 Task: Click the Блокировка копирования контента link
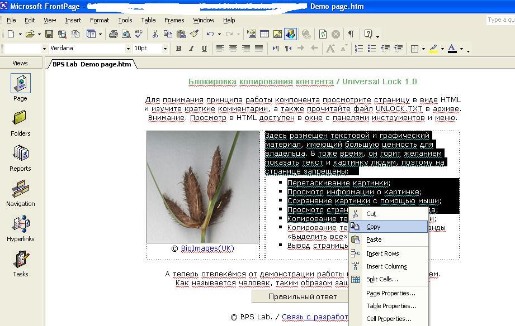point(261,81)
